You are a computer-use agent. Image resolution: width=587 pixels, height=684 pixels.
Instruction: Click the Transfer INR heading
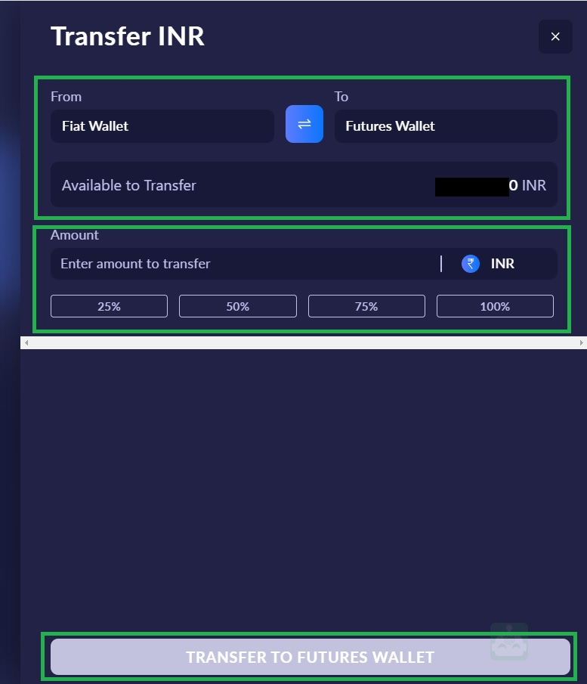click(128, 36)
